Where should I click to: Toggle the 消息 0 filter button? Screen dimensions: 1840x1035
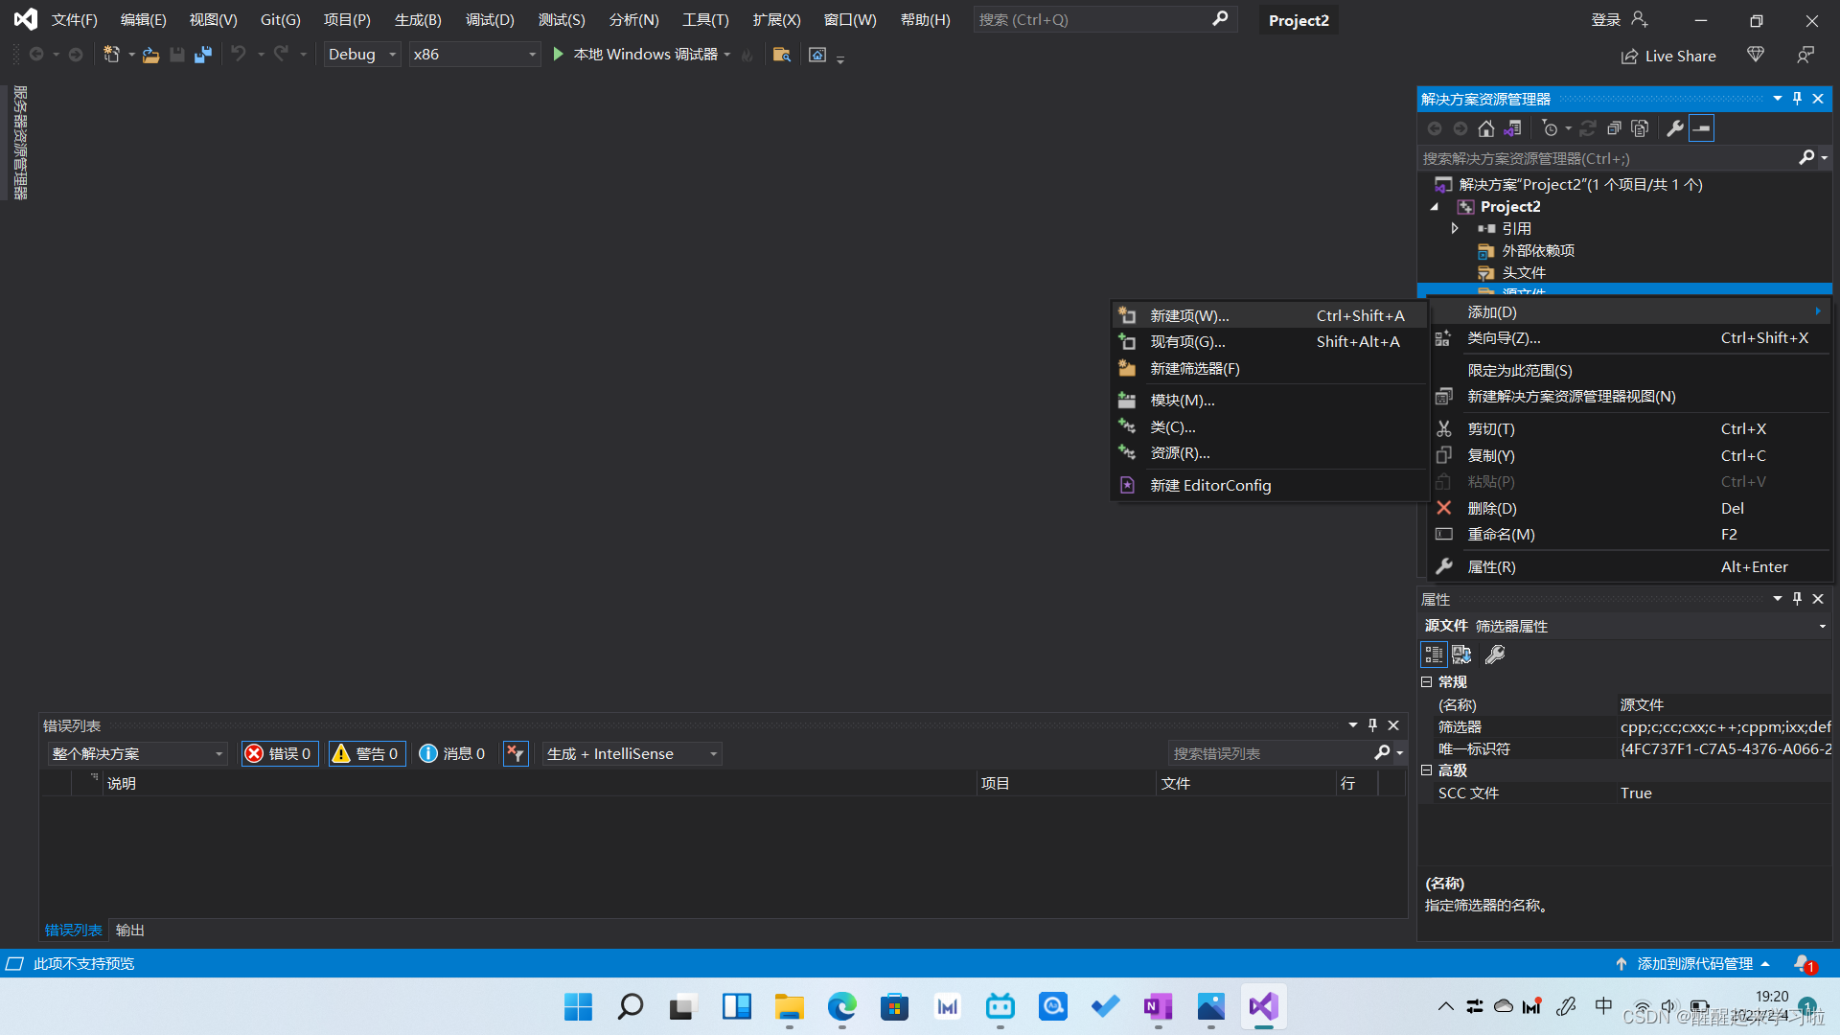[451, 753]
